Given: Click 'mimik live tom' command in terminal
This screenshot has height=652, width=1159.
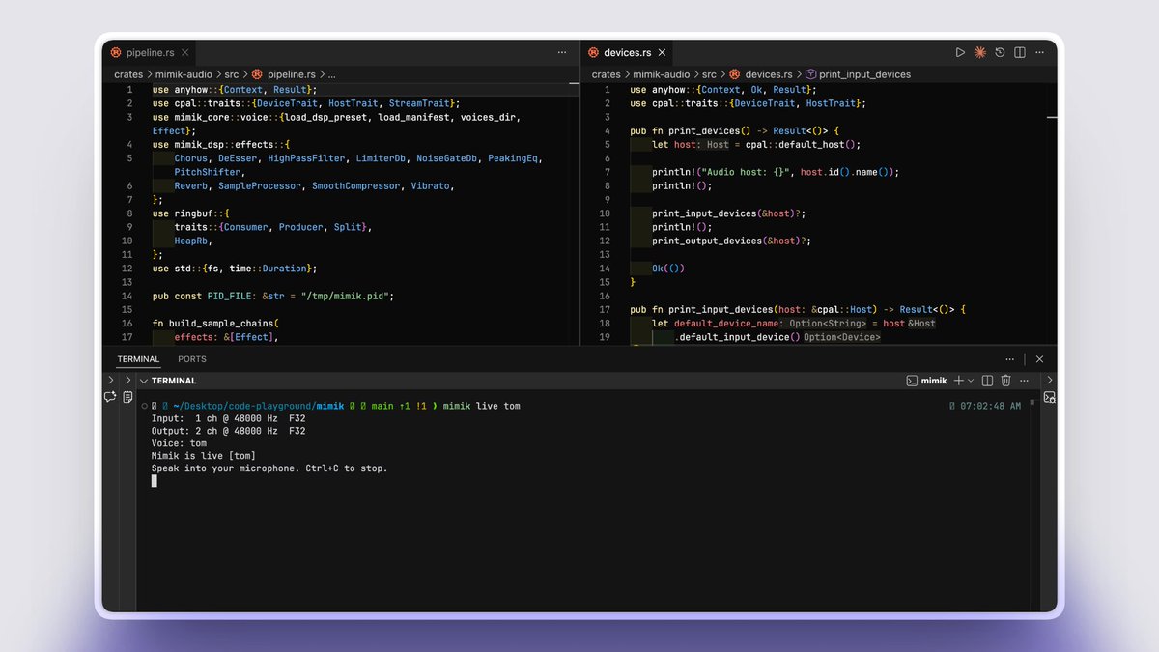Looking at the screenshot, I should [482, 406].
